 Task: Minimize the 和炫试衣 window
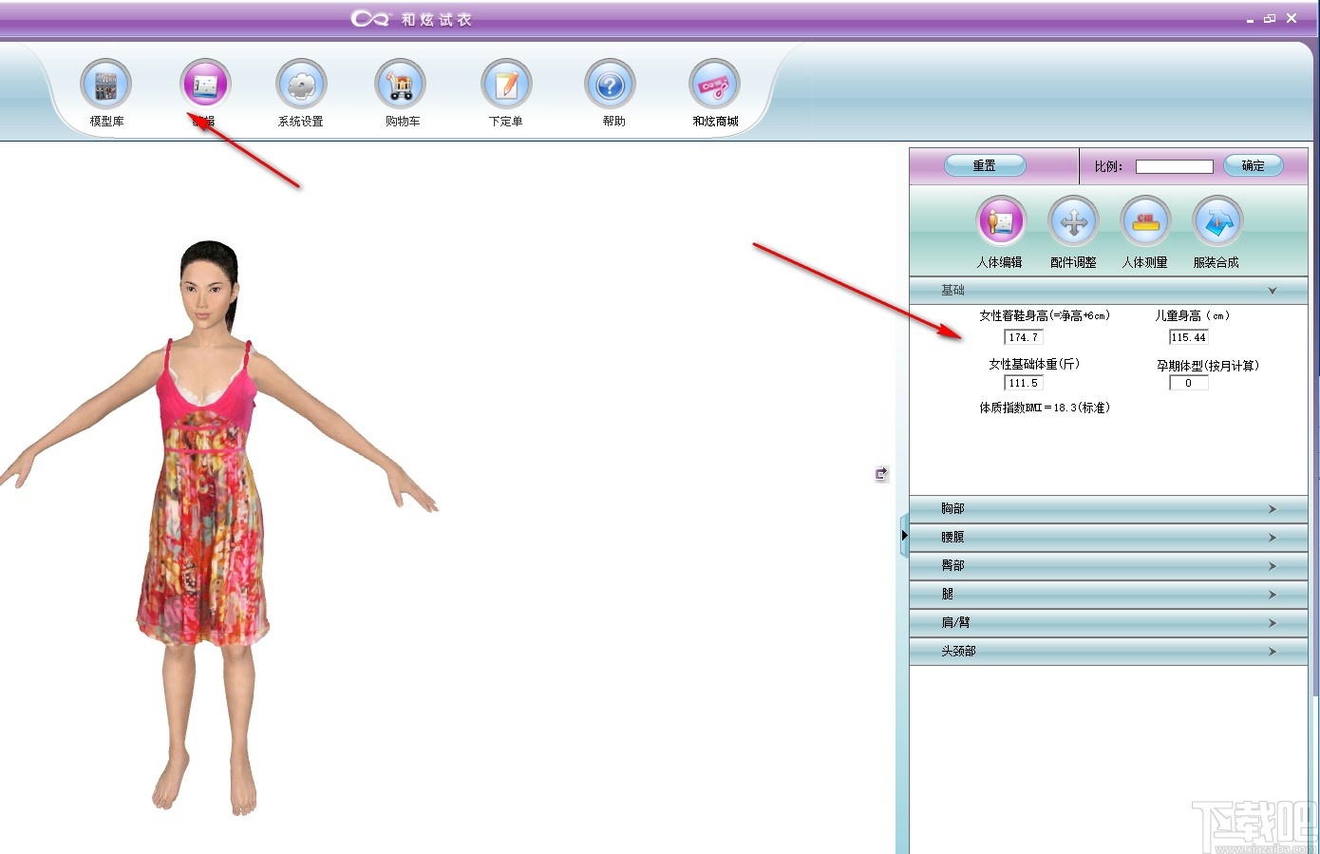pyautogui.click(x=1250, y=19)
